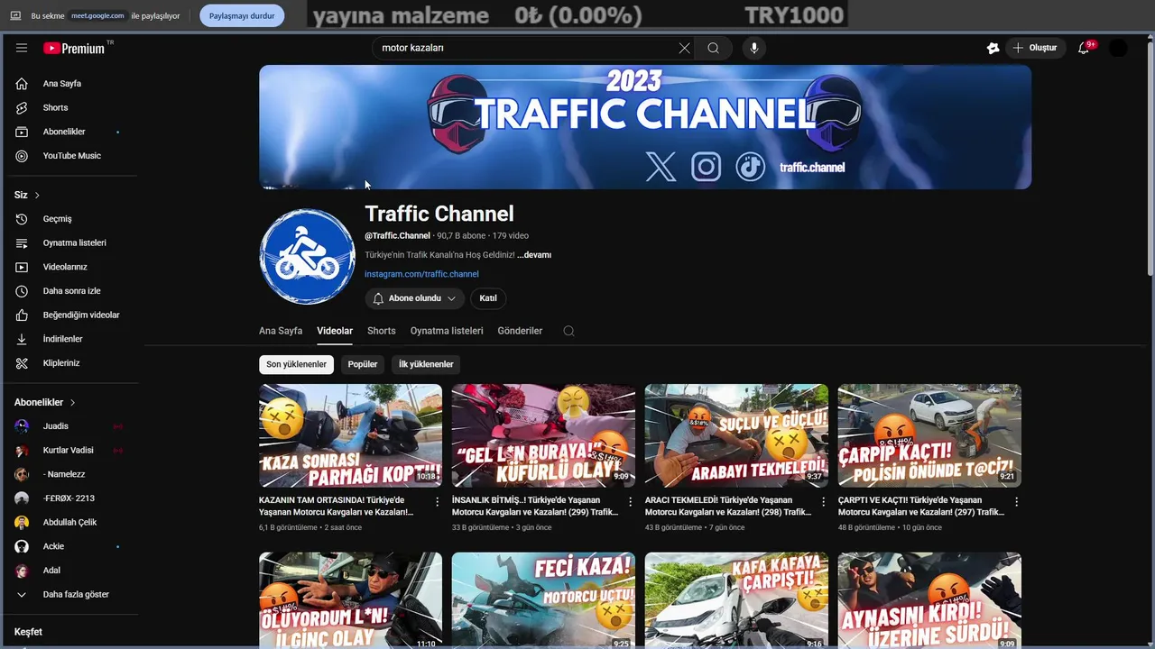Select the Videolar tab

(335, 331)
